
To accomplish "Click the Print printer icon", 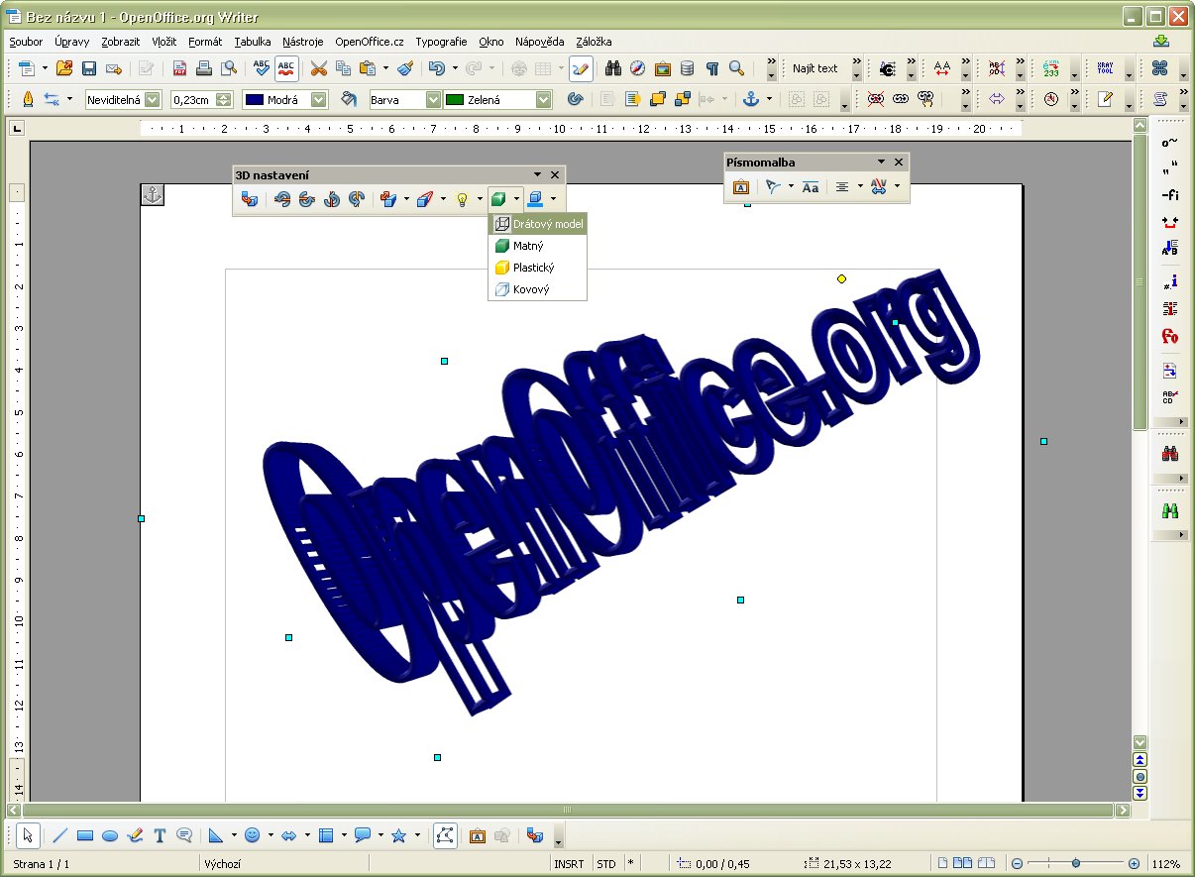I will (204, 68).
